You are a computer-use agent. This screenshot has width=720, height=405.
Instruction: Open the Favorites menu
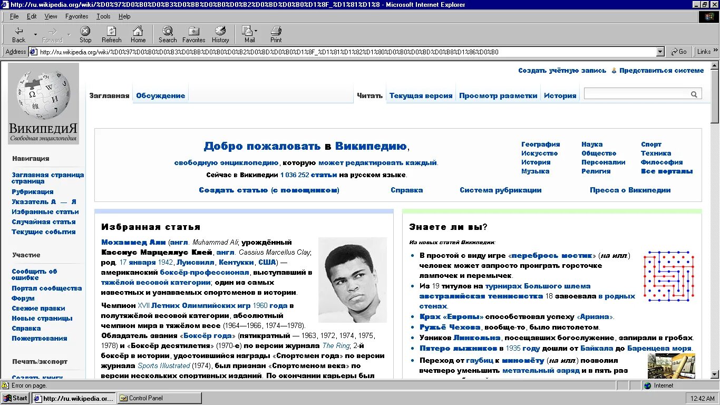point(77,16)
